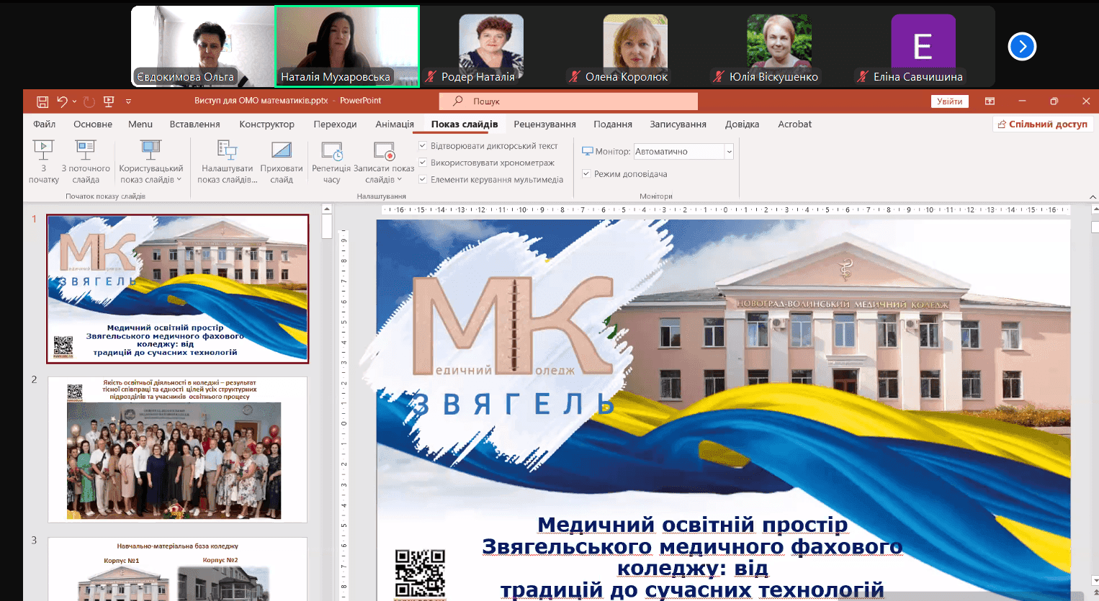Click the slide title text Медичний освітній простір

(x=692, y=525)
